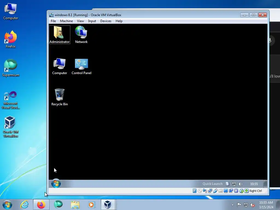Image resolution: width=280 pixels, height=210 pixels.
Task: Minimize the VirtualBox VM window
Action: click(244, 15)
